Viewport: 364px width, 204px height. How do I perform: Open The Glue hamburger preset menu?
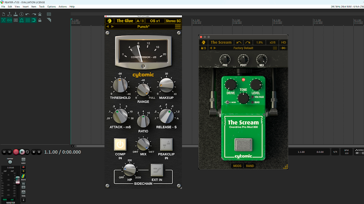tap(178, 27)
